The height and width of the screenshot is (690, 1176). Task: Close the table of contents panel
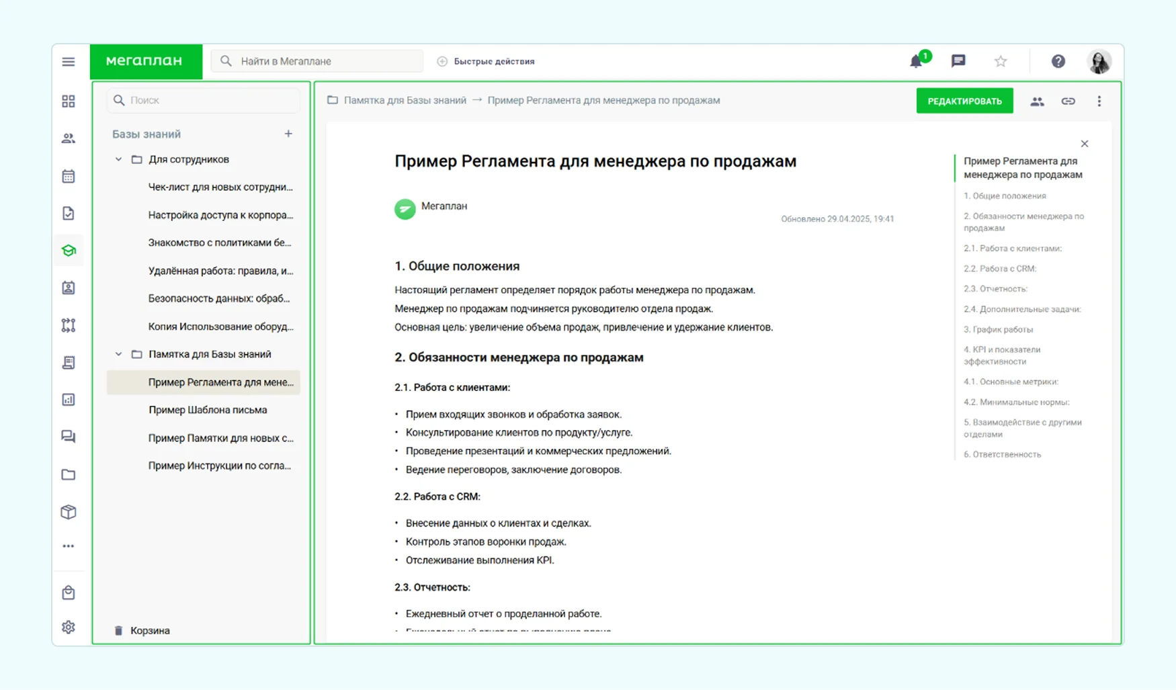pos(1085,144)
